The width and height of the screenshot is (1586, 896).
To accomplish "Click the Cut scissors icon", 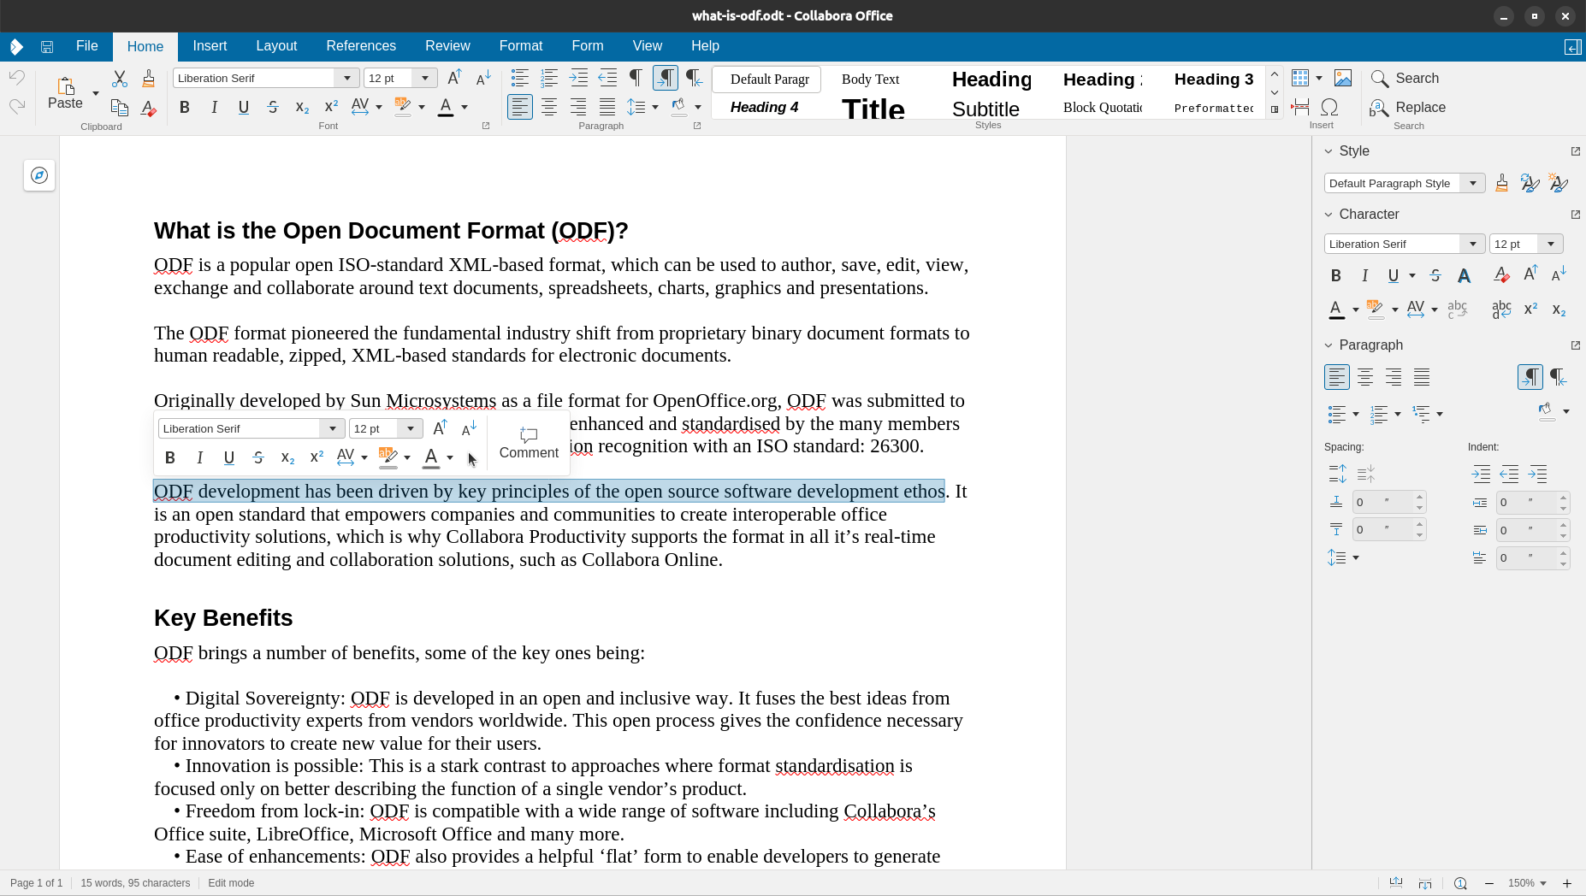I will point(120,79).
